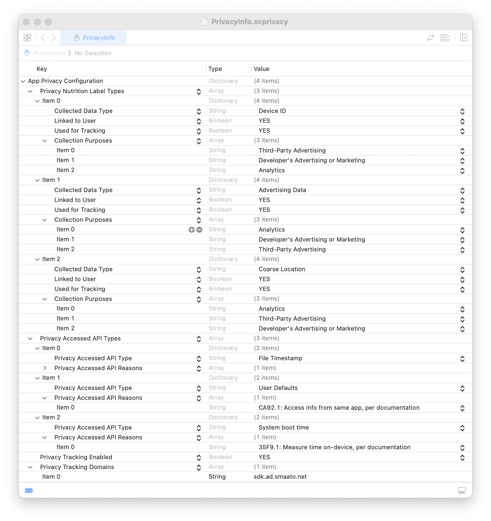Collapse the App Privacy Configuration disclosure triangle
The width and height of the screenshot is (491, 521).
coord(23,81)
